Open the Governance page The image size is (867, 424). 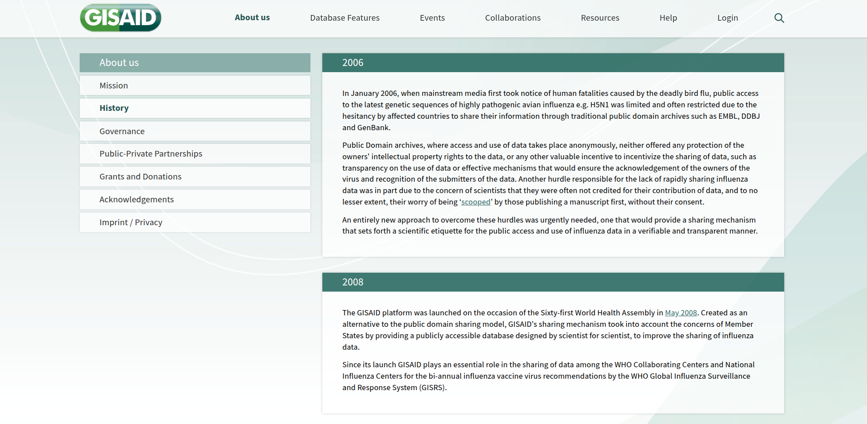195,131
